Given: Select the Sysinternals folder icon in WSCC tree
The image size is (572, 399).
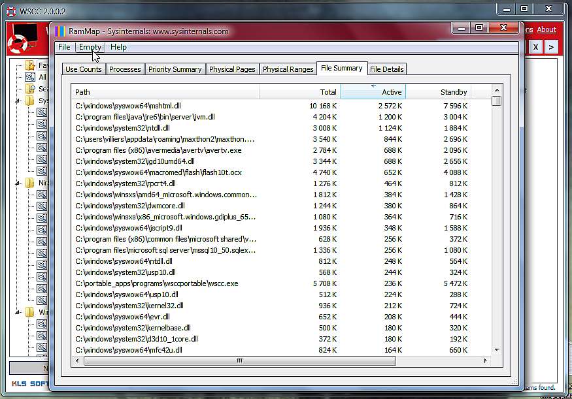Looking at the screenshot, I should [30, 100].
